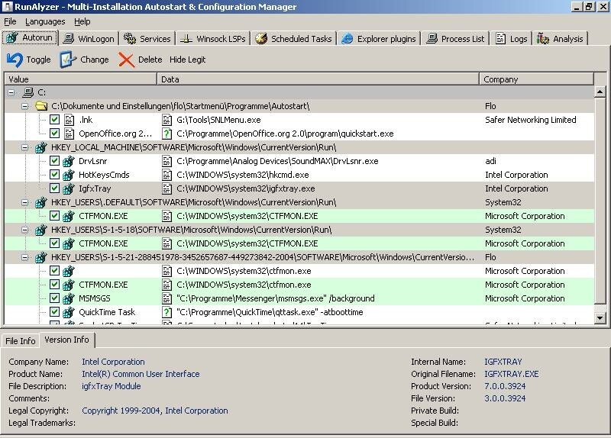Click the red Delete X icon
The height and width of the screenshot is (438, 611).
click(126, 60)
